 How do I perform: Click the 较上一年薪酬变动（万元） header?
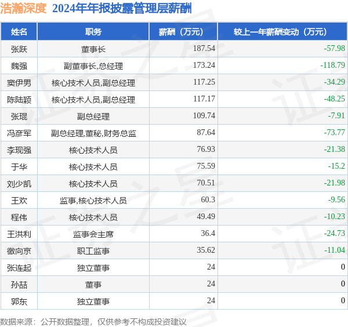point(282,32)
